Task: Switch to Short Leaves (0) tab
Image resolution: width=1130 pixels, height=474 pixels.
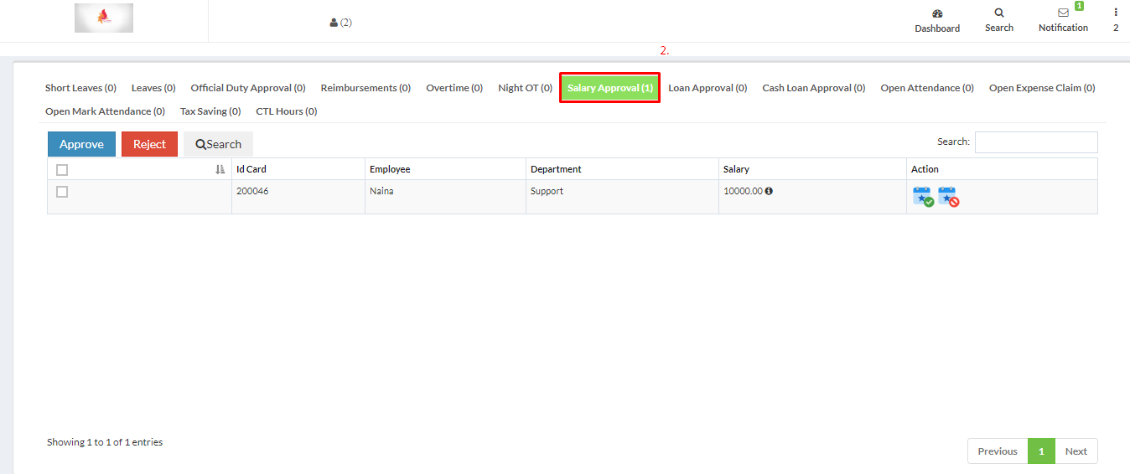Action: point(80,88)
